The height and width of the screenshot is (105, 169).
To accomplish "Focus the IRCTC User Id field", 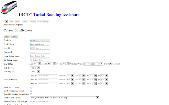I will pyautogui.click(x=40, y=48).
